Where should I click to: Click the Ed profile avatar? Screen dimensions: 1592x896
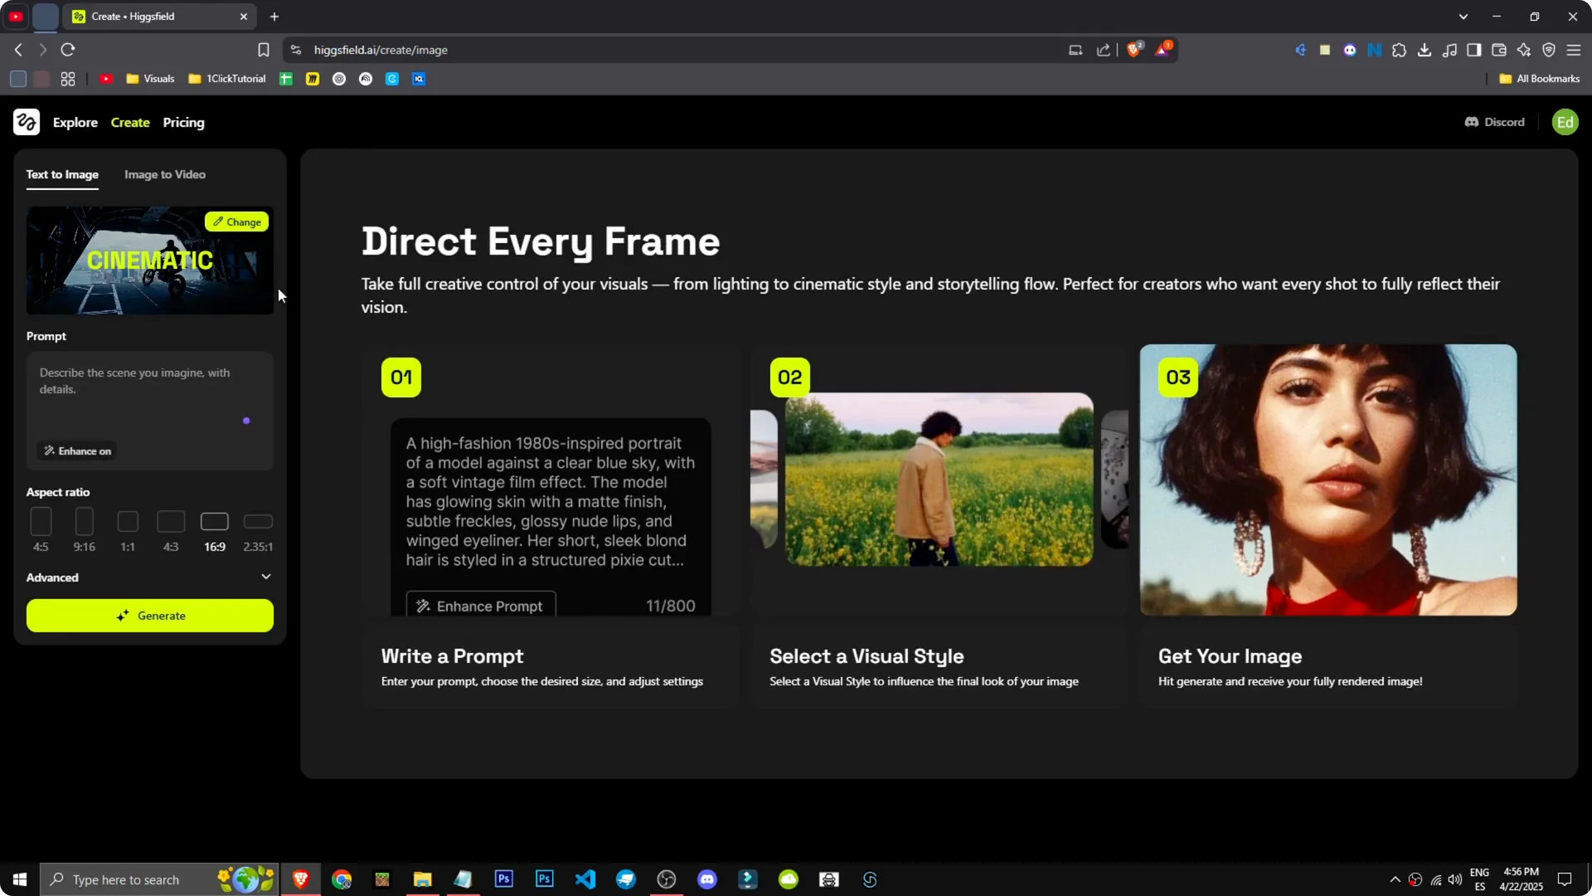tap(1565, 122)
